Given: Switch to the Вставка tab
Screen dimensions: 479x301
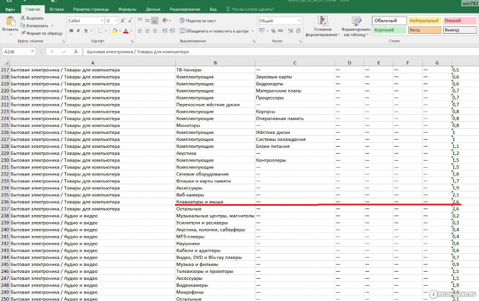Looking at the screenshot, I should 56,10.
